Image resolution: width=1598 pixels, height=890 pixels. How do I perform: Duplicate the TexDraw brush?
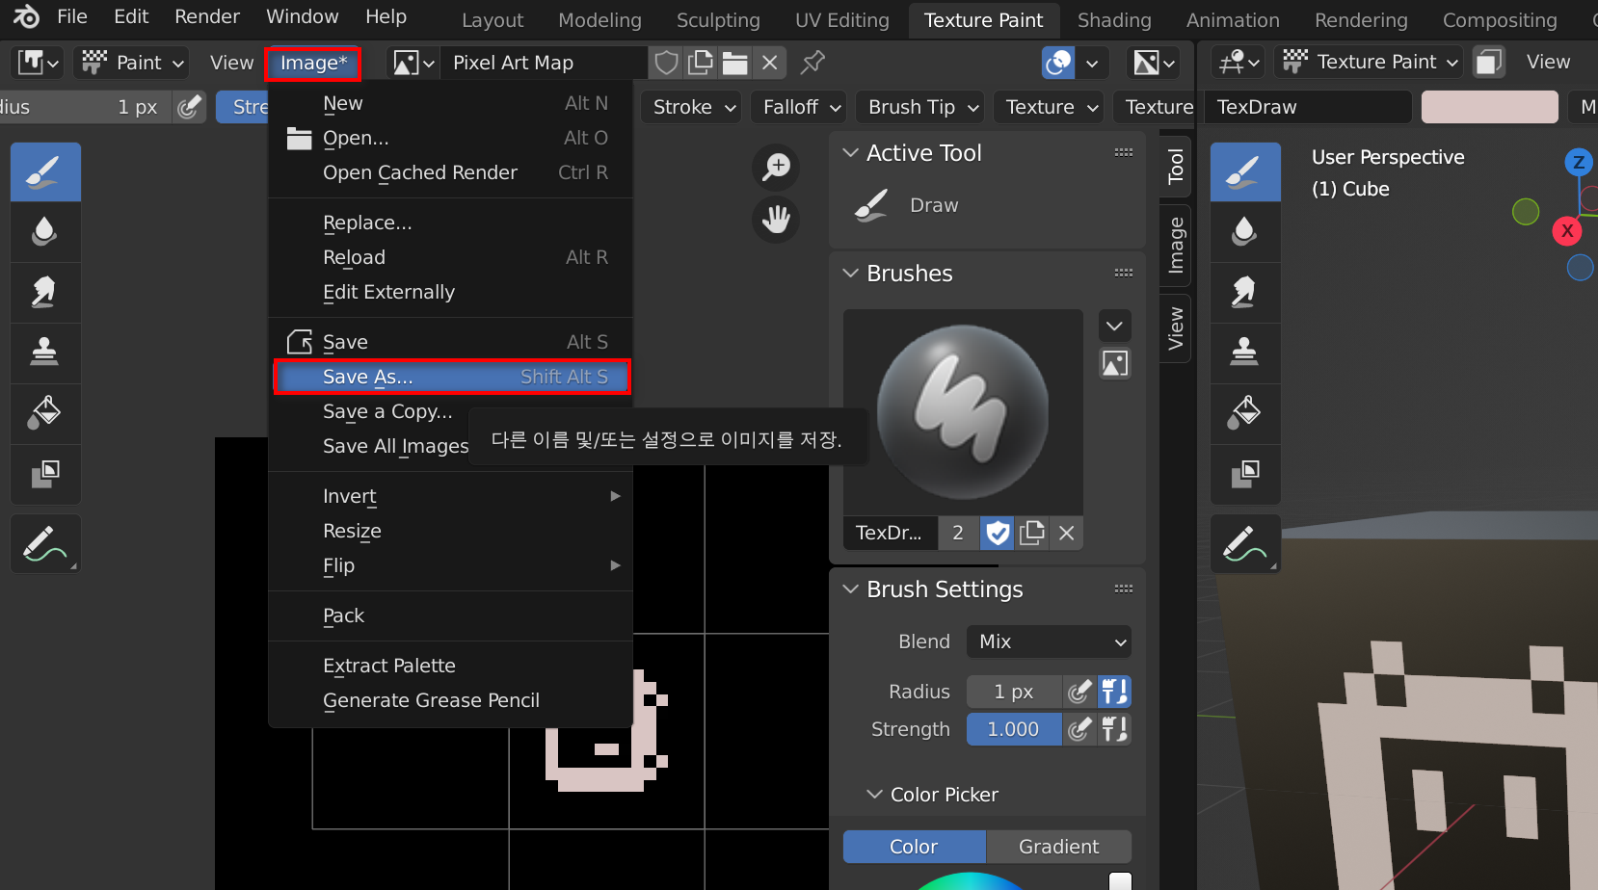[x=1032, y=533]
